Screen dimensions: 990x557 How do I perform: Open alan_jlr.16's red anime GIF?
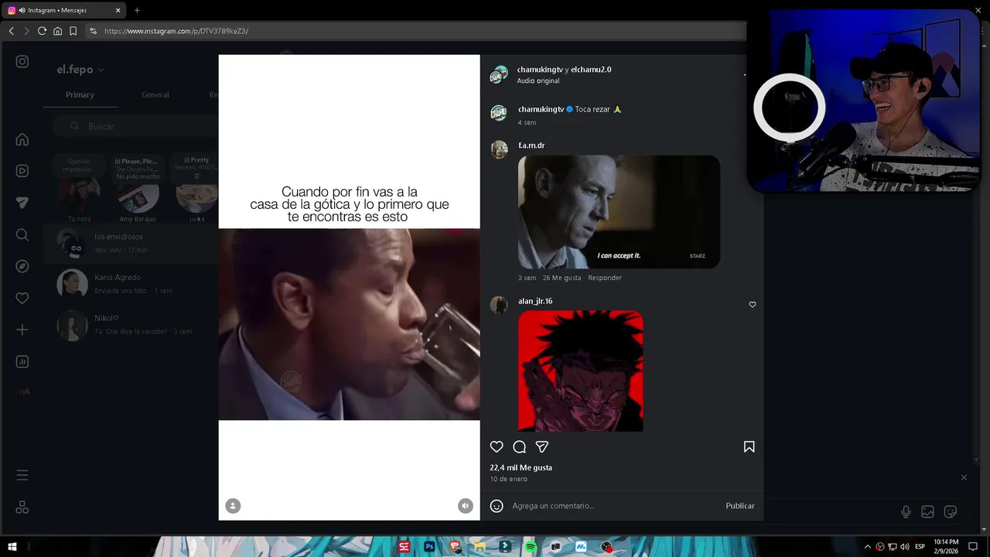click(580, 371)
